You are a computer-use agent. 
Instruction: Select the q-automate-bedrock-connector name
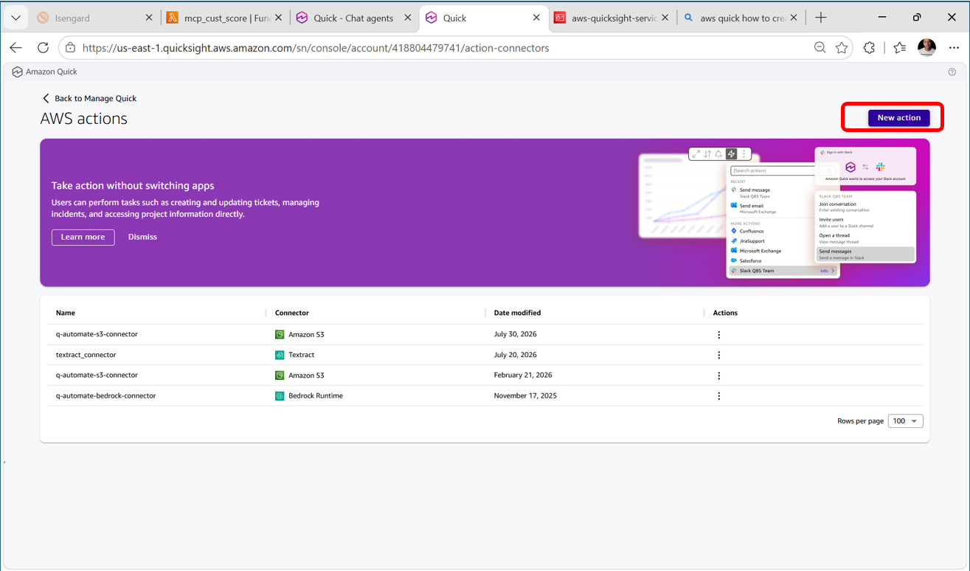(106, 396)
